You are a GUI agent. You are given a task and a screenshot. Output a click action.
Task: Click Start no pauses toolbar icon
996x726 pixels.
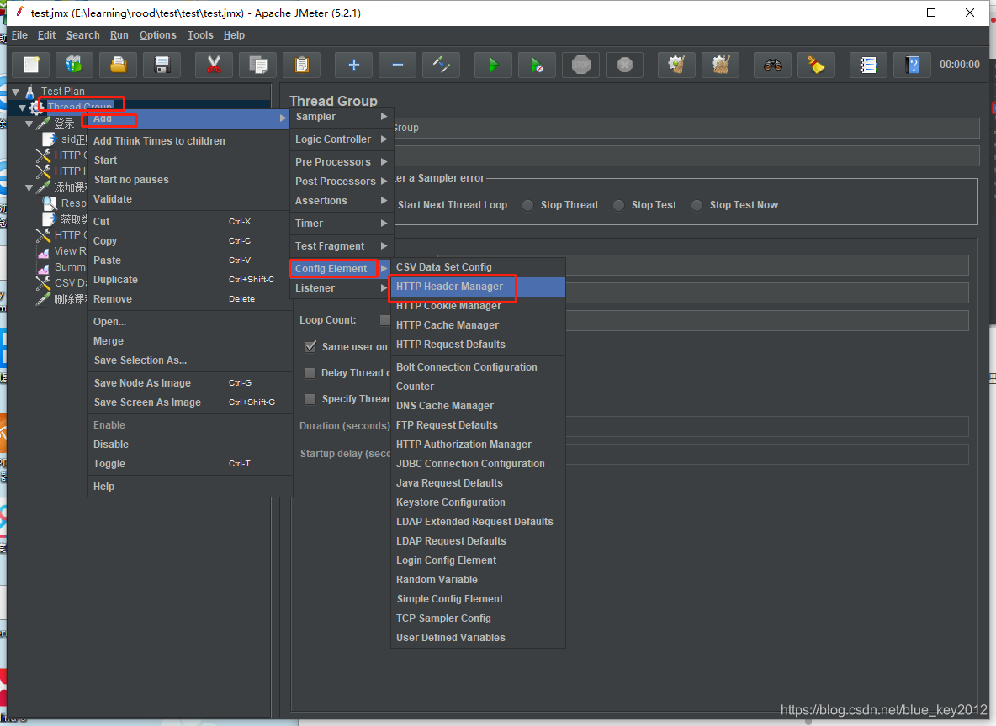[538, 65]
